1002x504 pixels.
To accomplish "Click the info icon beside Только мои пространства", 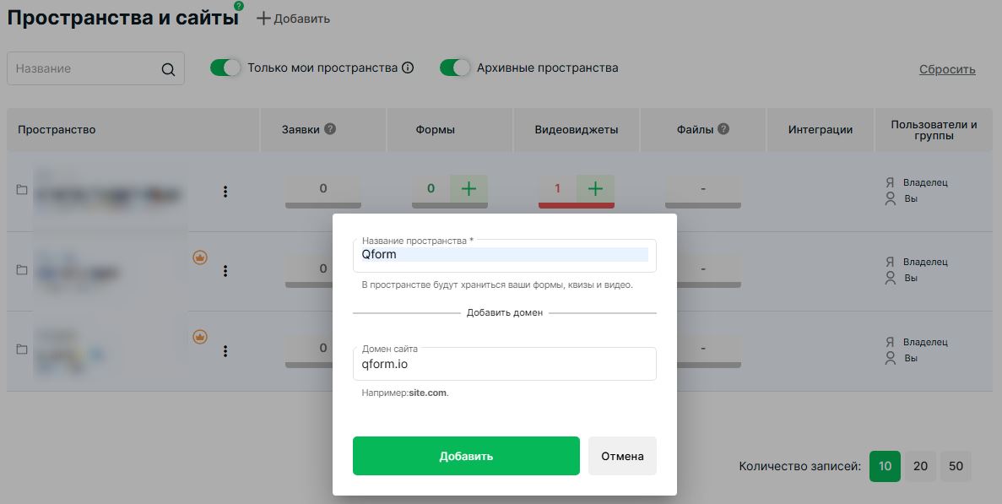I will click(408, 68).
